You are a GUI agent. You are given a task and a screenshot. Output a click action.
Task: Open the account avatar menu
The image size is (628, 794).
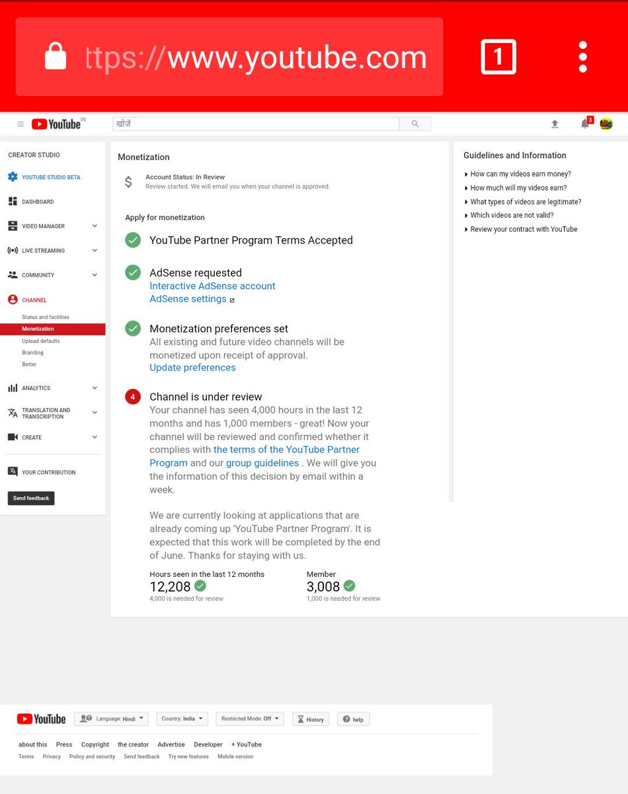point(606,124)
